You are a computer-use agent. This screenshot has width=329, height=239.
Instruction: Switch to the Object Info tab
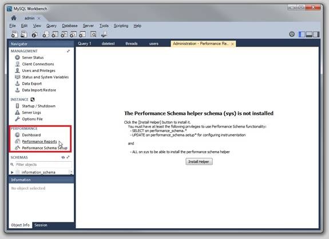point(21,225)
